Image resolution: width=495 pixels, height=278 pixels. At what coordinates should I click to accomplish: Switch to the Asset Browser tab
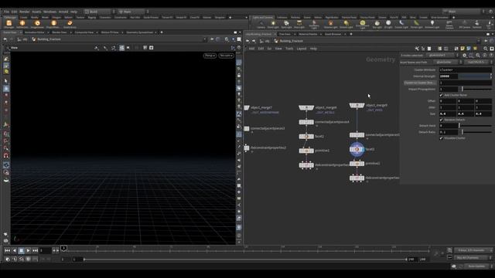coord(333,34)
